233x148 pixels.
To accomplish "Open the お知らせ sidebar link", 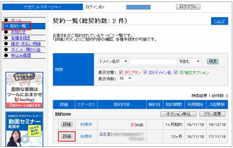I will (18, 32).
